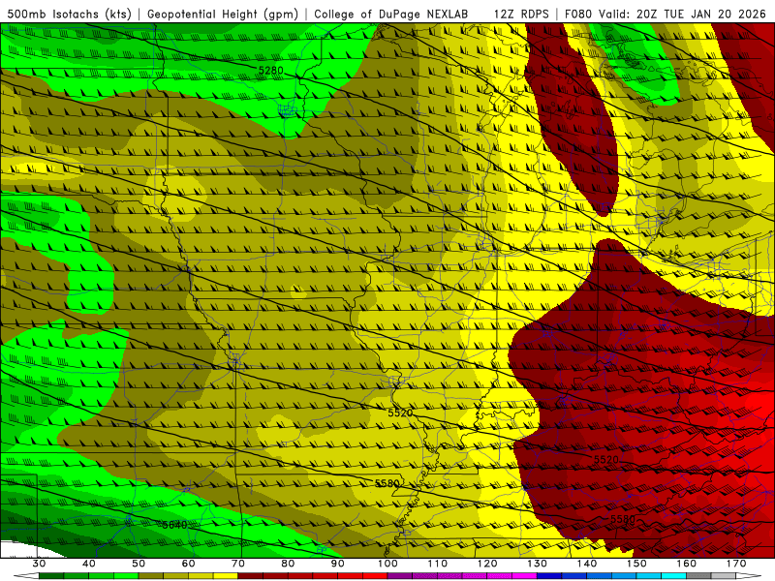This screenshot has width=775, height=581.
Task: Click the dark navy blue swatch on the color bar
Action: click(x=549, y=576)
